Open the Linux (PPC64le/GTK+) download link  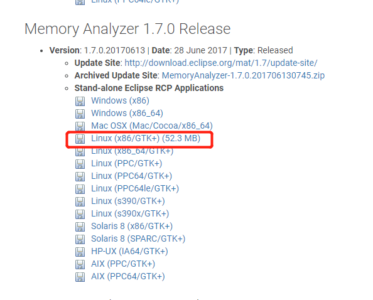tap(135, 189)
